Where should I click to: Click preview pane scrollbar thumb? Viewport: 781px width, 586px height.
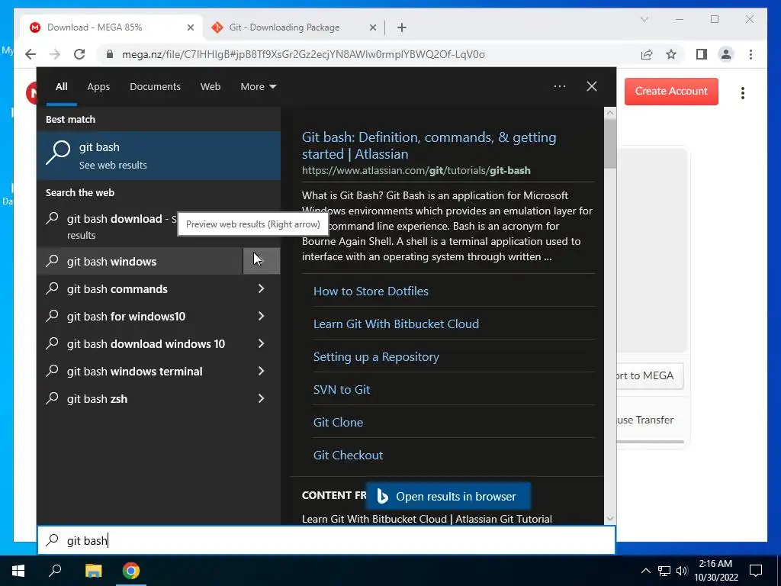tap(610, 144)
